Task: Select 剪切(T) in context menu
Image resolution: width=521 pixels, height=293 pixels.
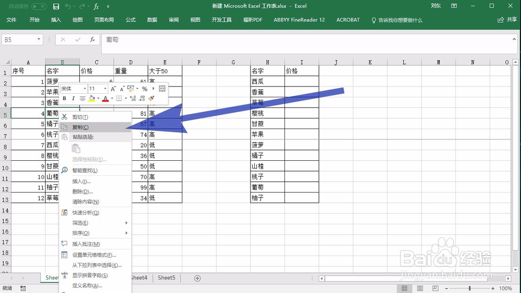Action: (x=95, y=117)
